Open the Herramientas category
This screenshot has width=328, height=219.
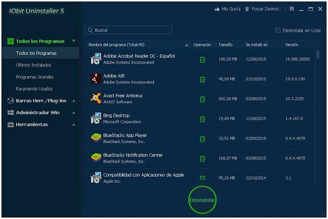(32, 125)
